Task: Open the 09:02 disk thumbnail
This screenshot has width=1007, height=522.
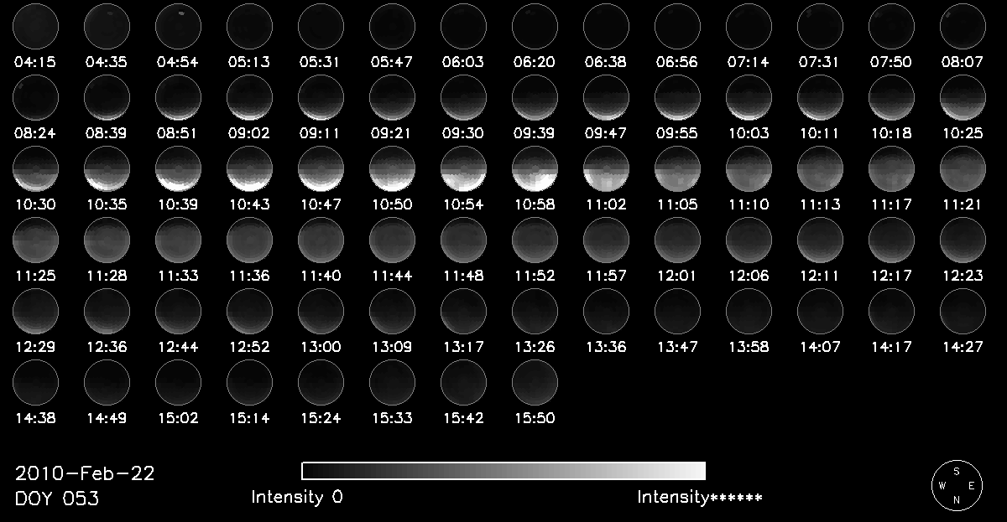Action: [249, 97]
